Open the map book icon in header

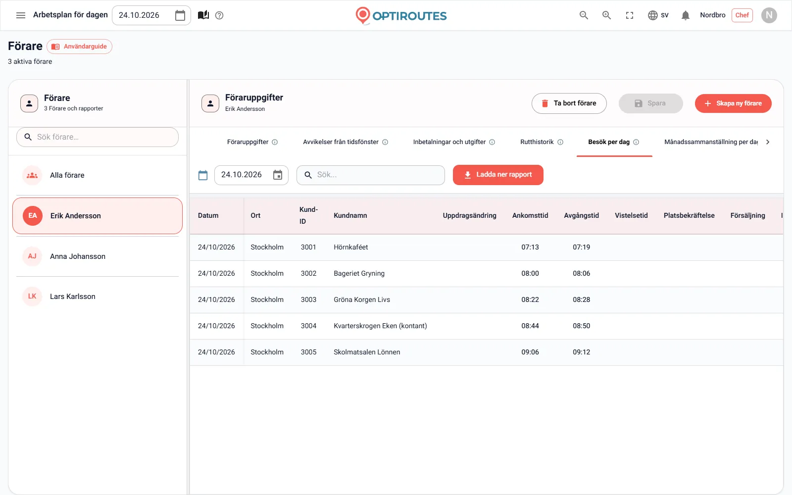point(203,15)
